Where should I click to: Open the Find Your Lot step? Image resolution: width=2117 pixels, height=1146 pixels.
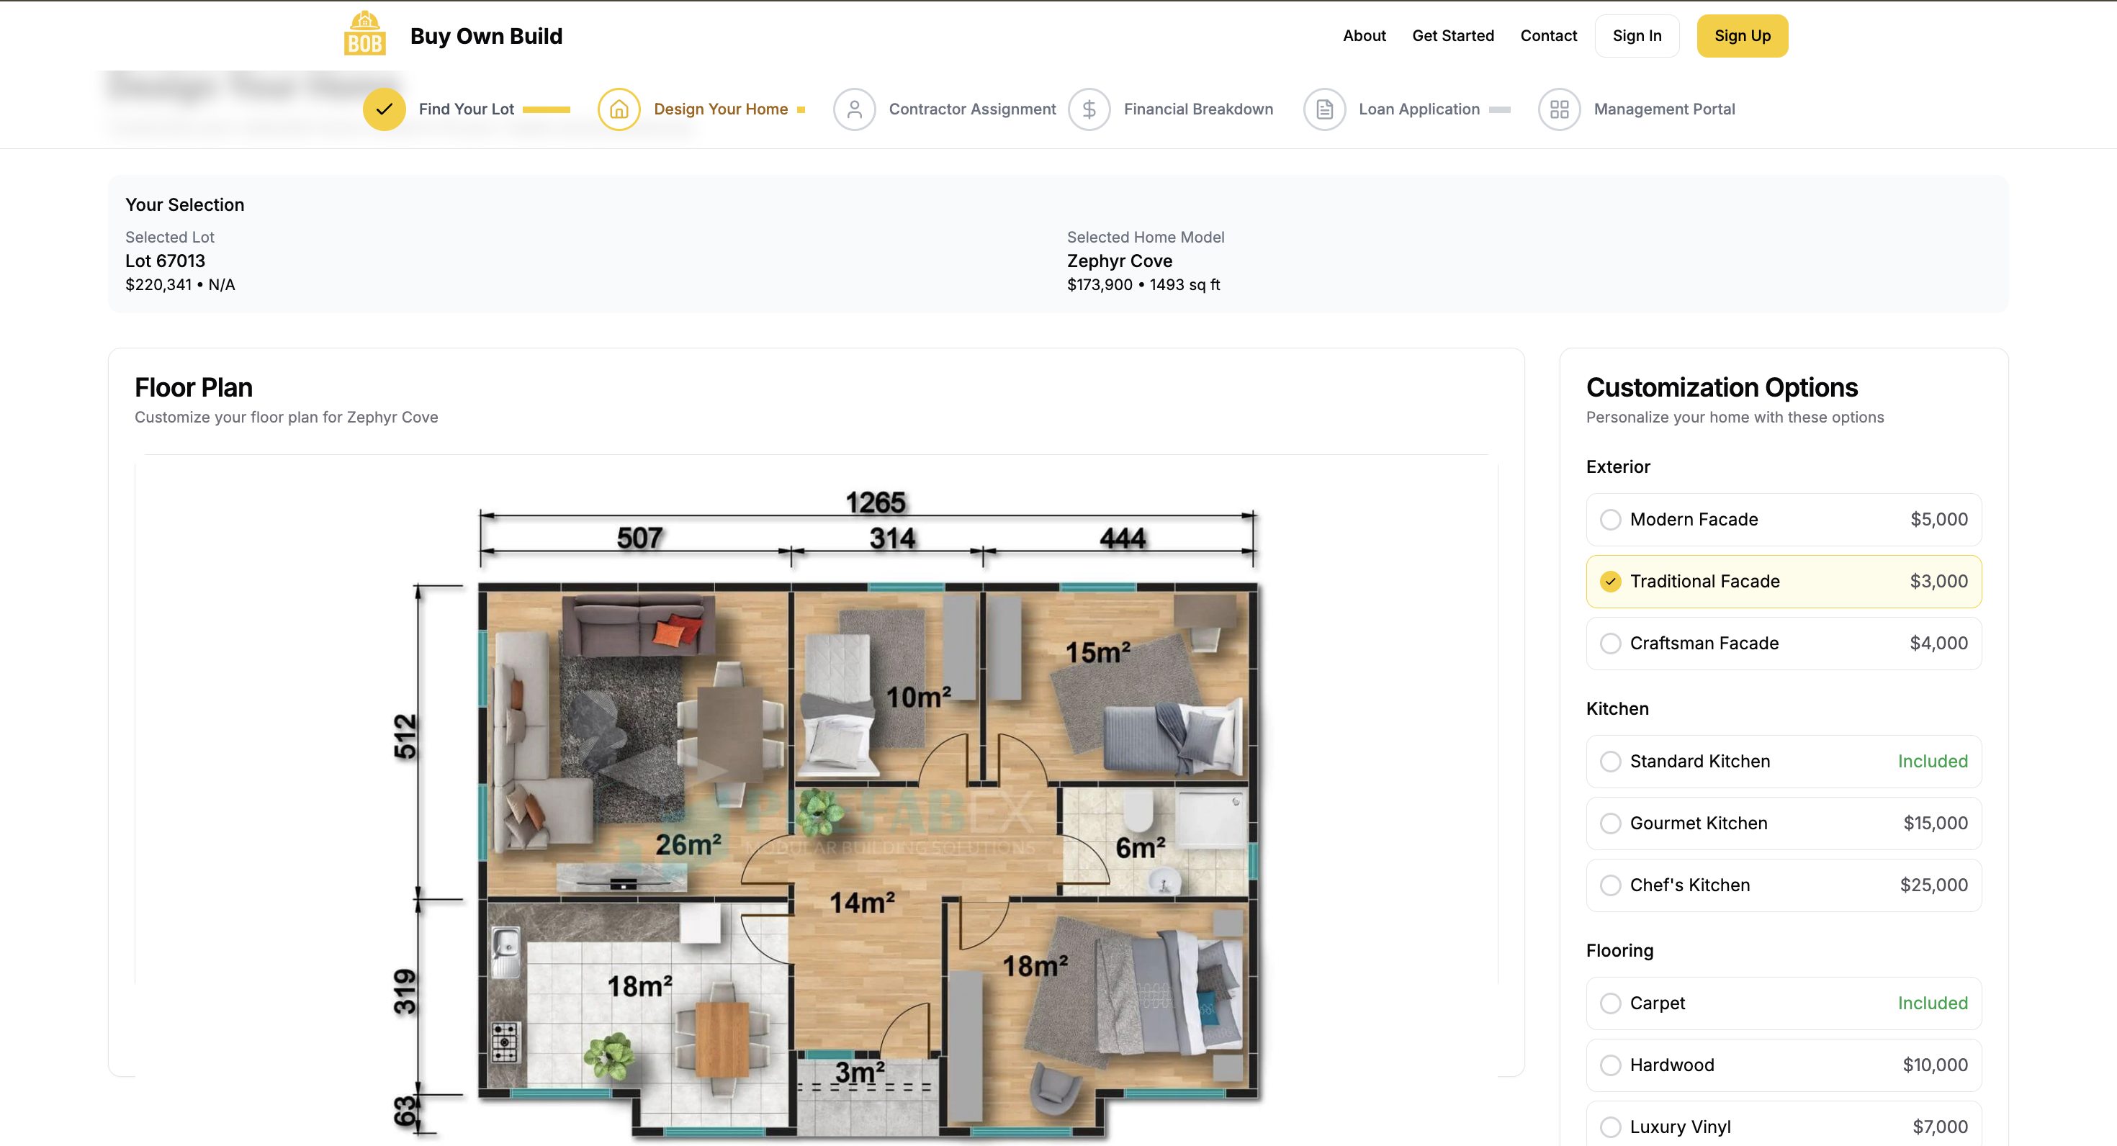466,109
